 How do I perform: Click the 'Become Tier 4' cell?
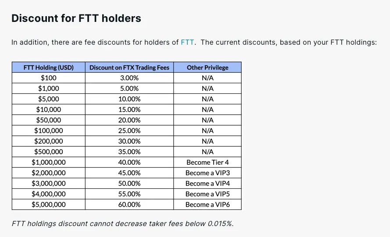(x=208, y=162)
